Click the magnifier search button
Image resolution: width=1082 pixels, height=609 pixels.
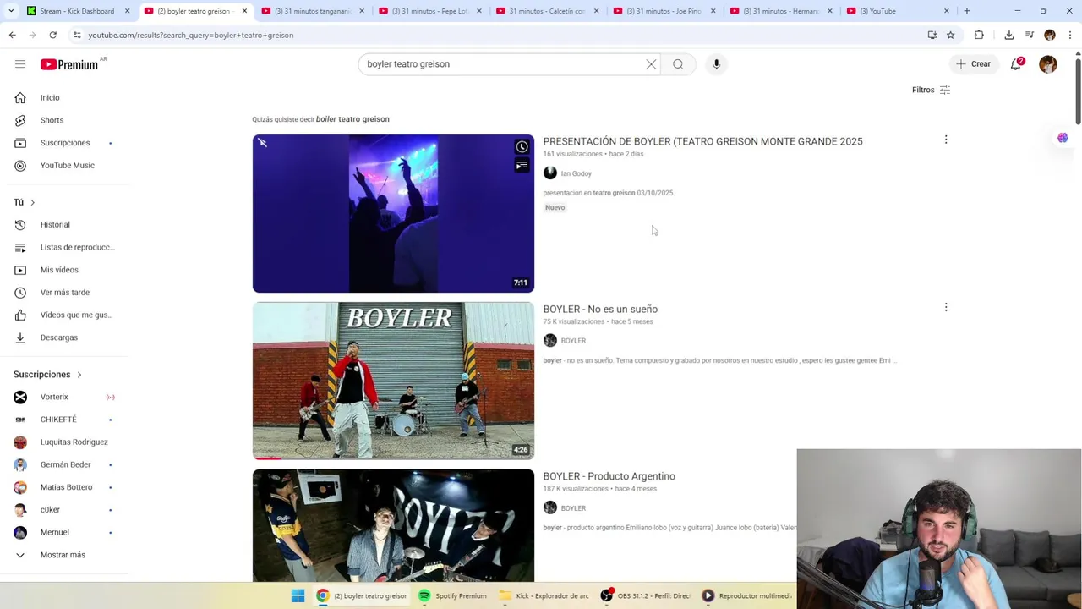click(678, 64)
